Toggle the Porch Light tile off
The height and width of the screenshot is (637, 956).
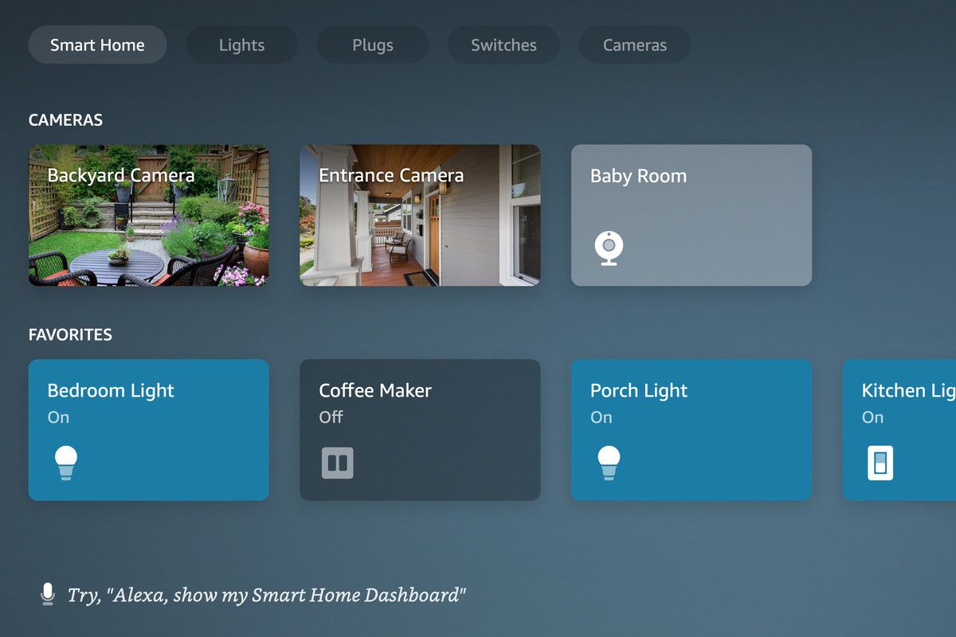pos(692,430)
